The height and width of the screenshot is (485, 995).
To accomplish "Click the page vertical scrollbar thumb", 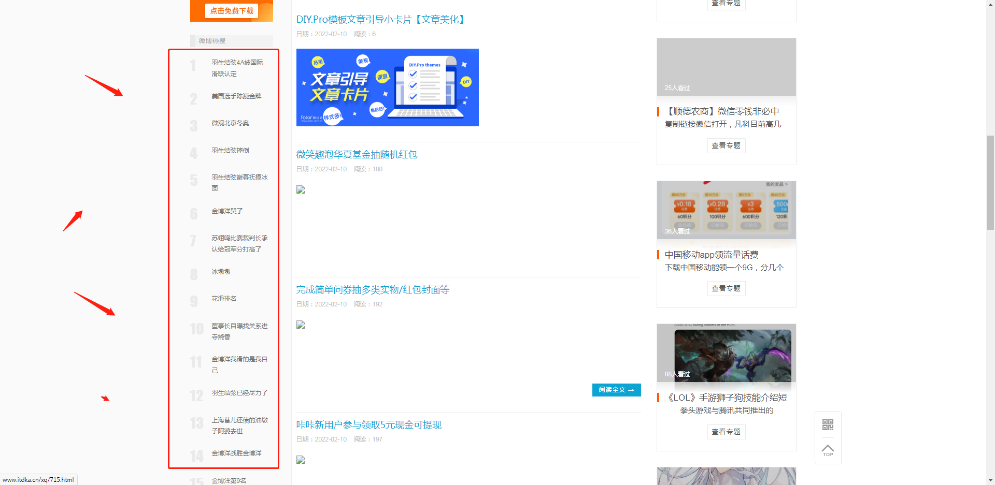I will point(990,182).
